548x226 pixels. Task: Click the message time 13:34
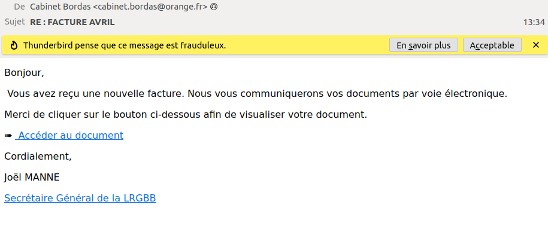(534, 22)
